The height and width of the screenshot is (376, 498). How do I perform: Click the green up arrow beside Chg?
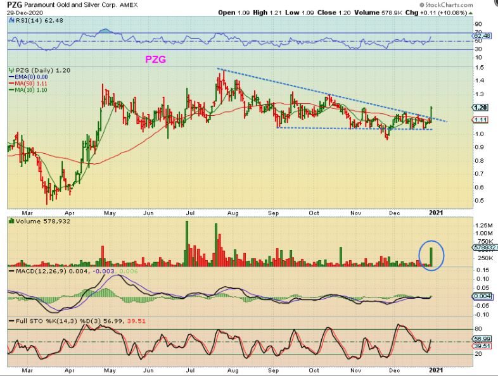click(x=471, y=13)
